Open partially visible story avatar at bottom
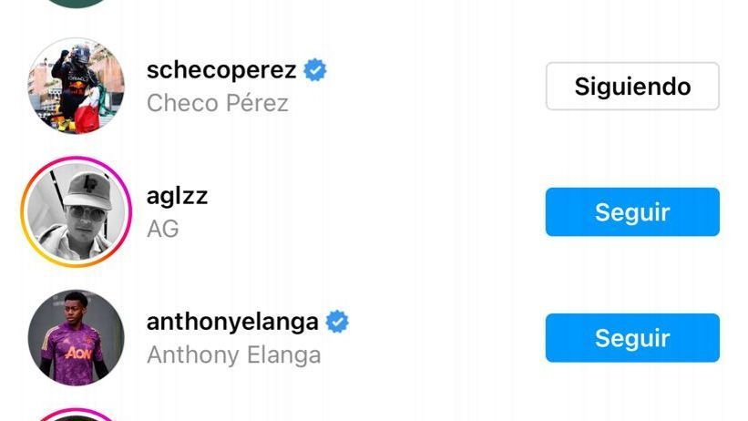This screenshot has width=748, height=421. pos(77,416)
